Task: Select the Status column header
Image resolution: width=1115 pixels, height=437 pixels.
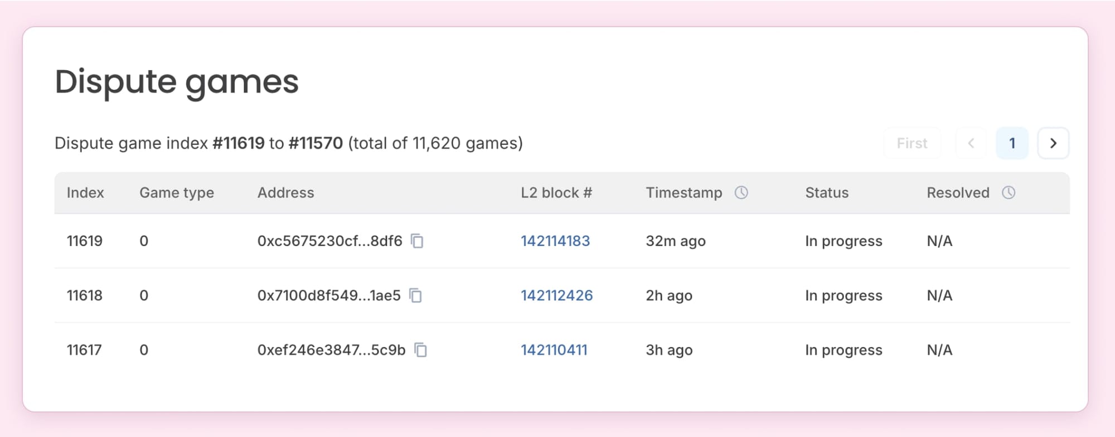Action: tap(827, 192)
